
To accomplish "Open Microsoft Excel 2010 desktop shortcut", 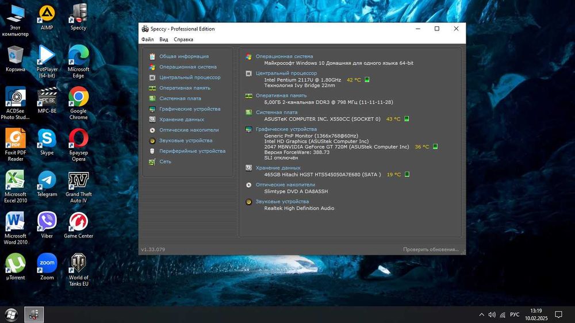I will click(x=16, y=187).
